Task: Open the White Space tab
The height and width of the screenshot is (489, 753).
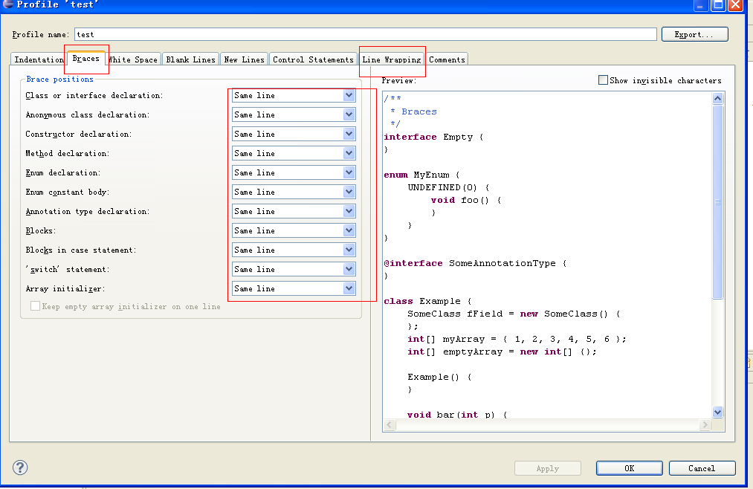Action: click(x=134, y=59)
